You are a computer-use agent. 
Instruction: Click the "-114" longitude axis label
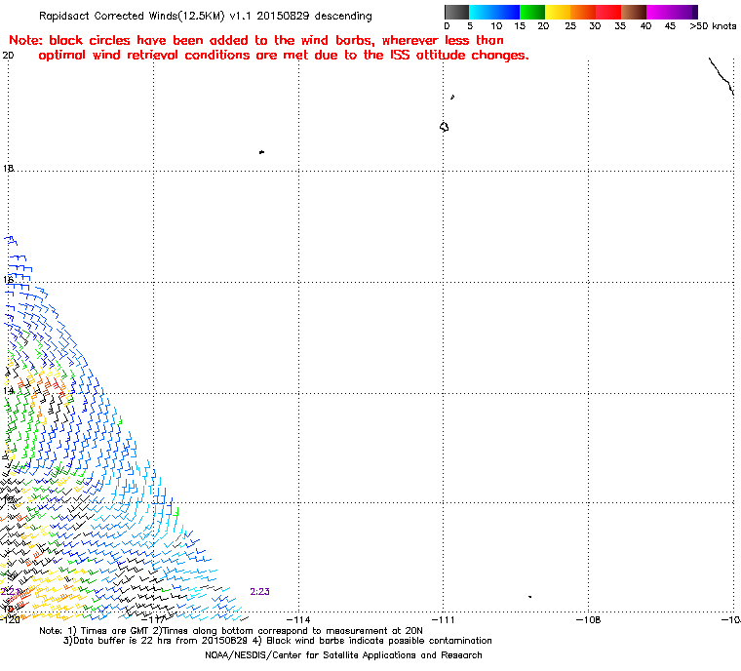298,619
